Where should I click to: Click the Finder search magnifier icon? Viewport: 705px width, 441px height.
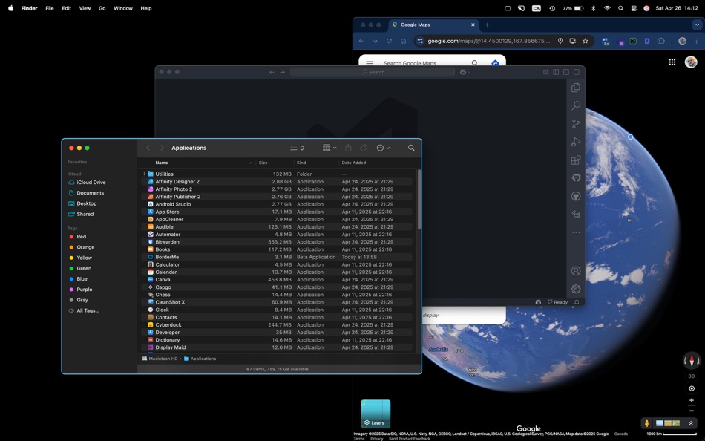(411, 148)
